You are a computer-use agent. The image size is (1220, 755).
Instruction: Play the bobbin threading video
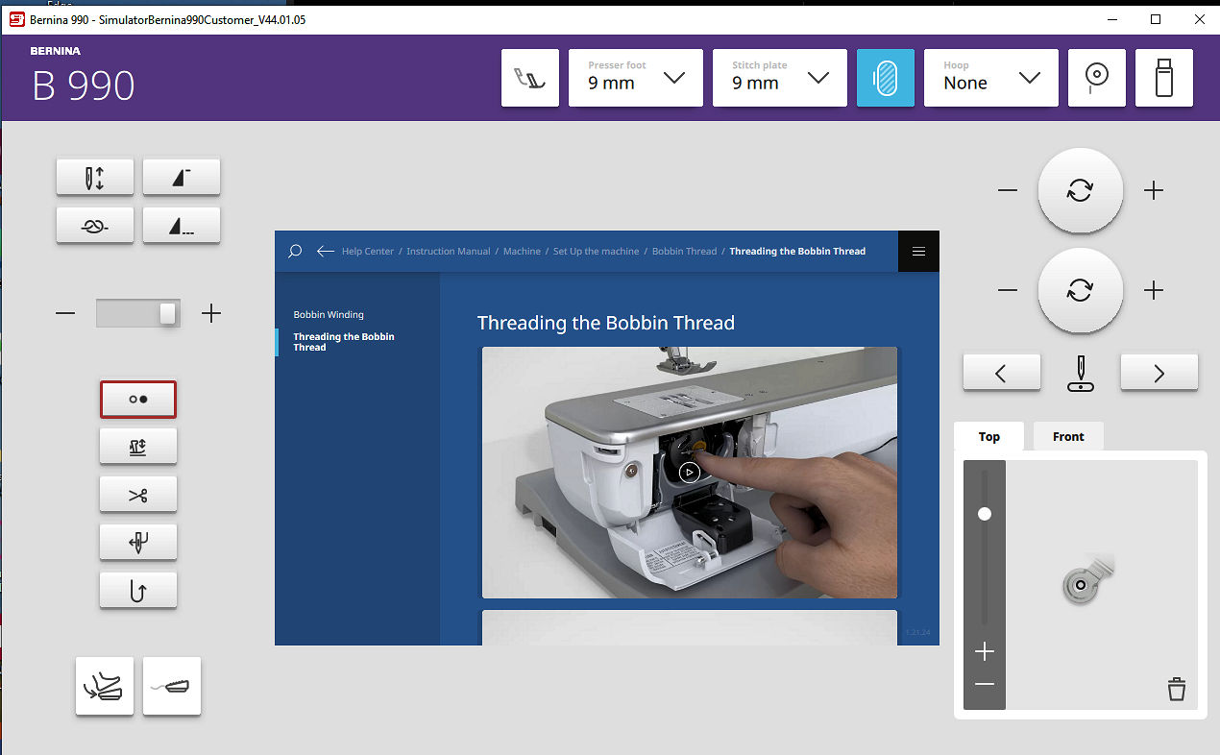click(689, 473)
